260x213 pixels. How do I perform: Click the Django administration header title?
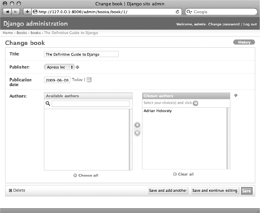coord(36,24)
